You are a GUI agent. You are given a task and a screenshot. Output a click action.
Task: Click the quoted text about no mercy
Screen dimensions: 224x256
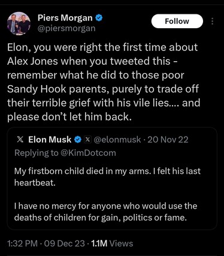coord(105,212)
